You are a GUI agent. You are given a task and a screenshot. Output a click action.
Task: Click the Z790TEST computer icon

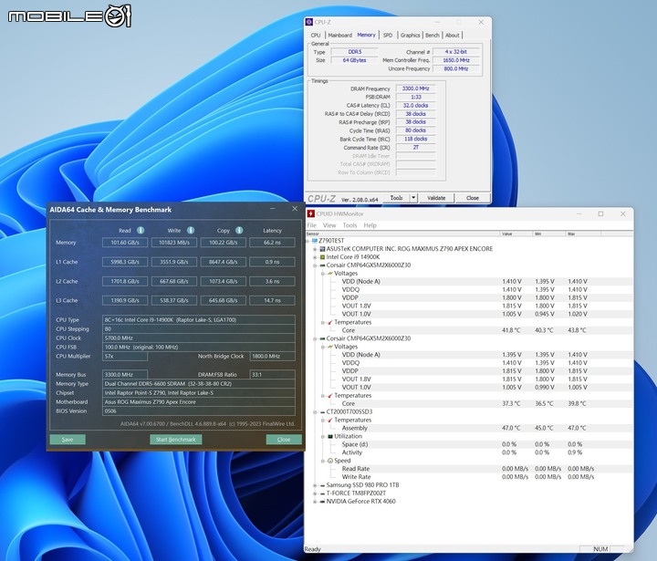[x=314, y=241]
